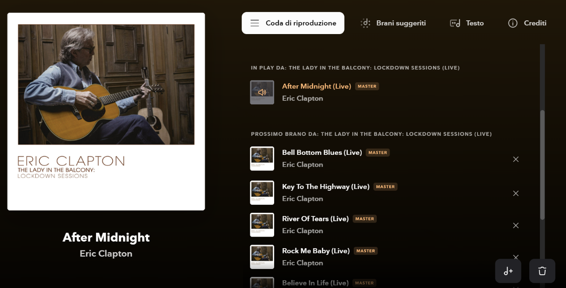Image resolution: width=566 pixels, height=288 pixels.
Task: Click the River Of Tears (Live) album thumbnail
Action: click(262, 225)
